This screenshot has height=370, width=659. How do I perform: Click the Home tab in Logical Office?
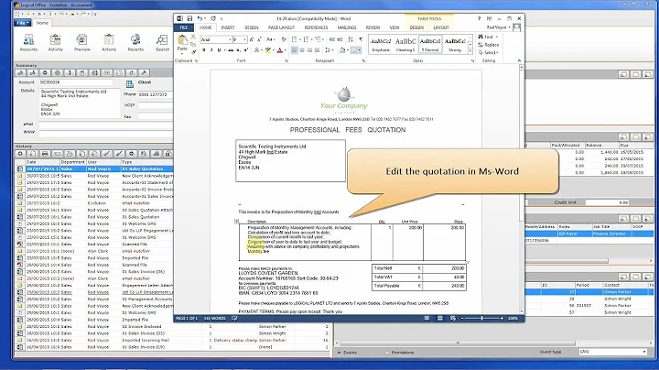click(x=42, y=23)
